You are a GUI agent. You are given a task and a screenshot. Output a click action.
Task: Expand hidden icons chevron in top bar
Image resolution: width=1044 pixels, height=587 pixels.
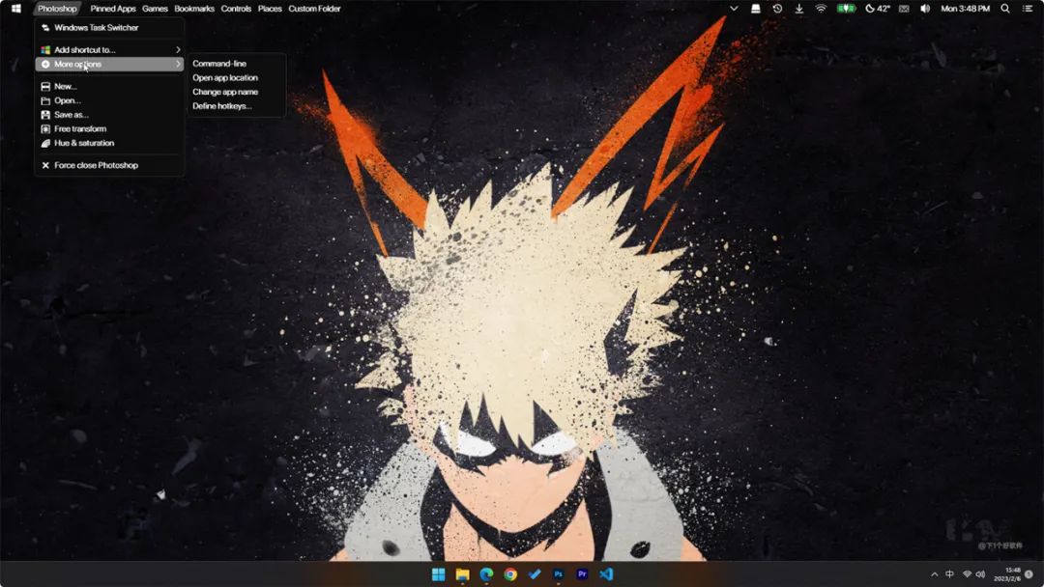point(734,9)
